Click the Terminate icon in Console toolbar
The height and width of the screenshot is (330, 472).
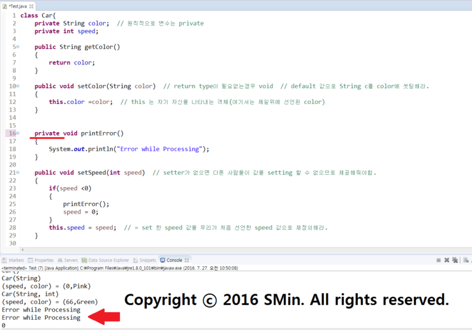[x=438, y=260]
